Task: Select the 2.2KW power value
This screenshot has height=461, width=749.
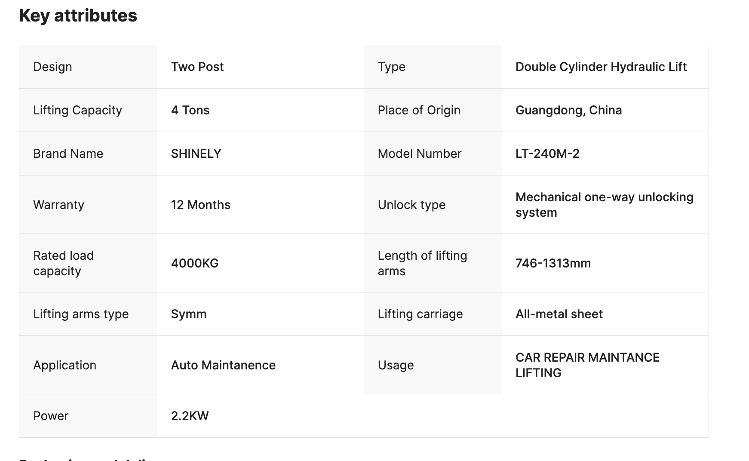Action: pyautogui.click(x=190, y=416)
